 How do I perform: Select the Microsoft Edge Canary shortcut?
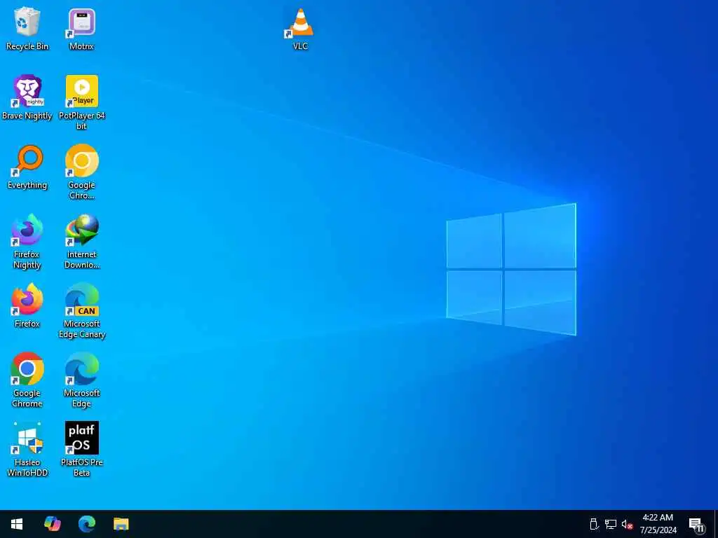tap(81, 310)
